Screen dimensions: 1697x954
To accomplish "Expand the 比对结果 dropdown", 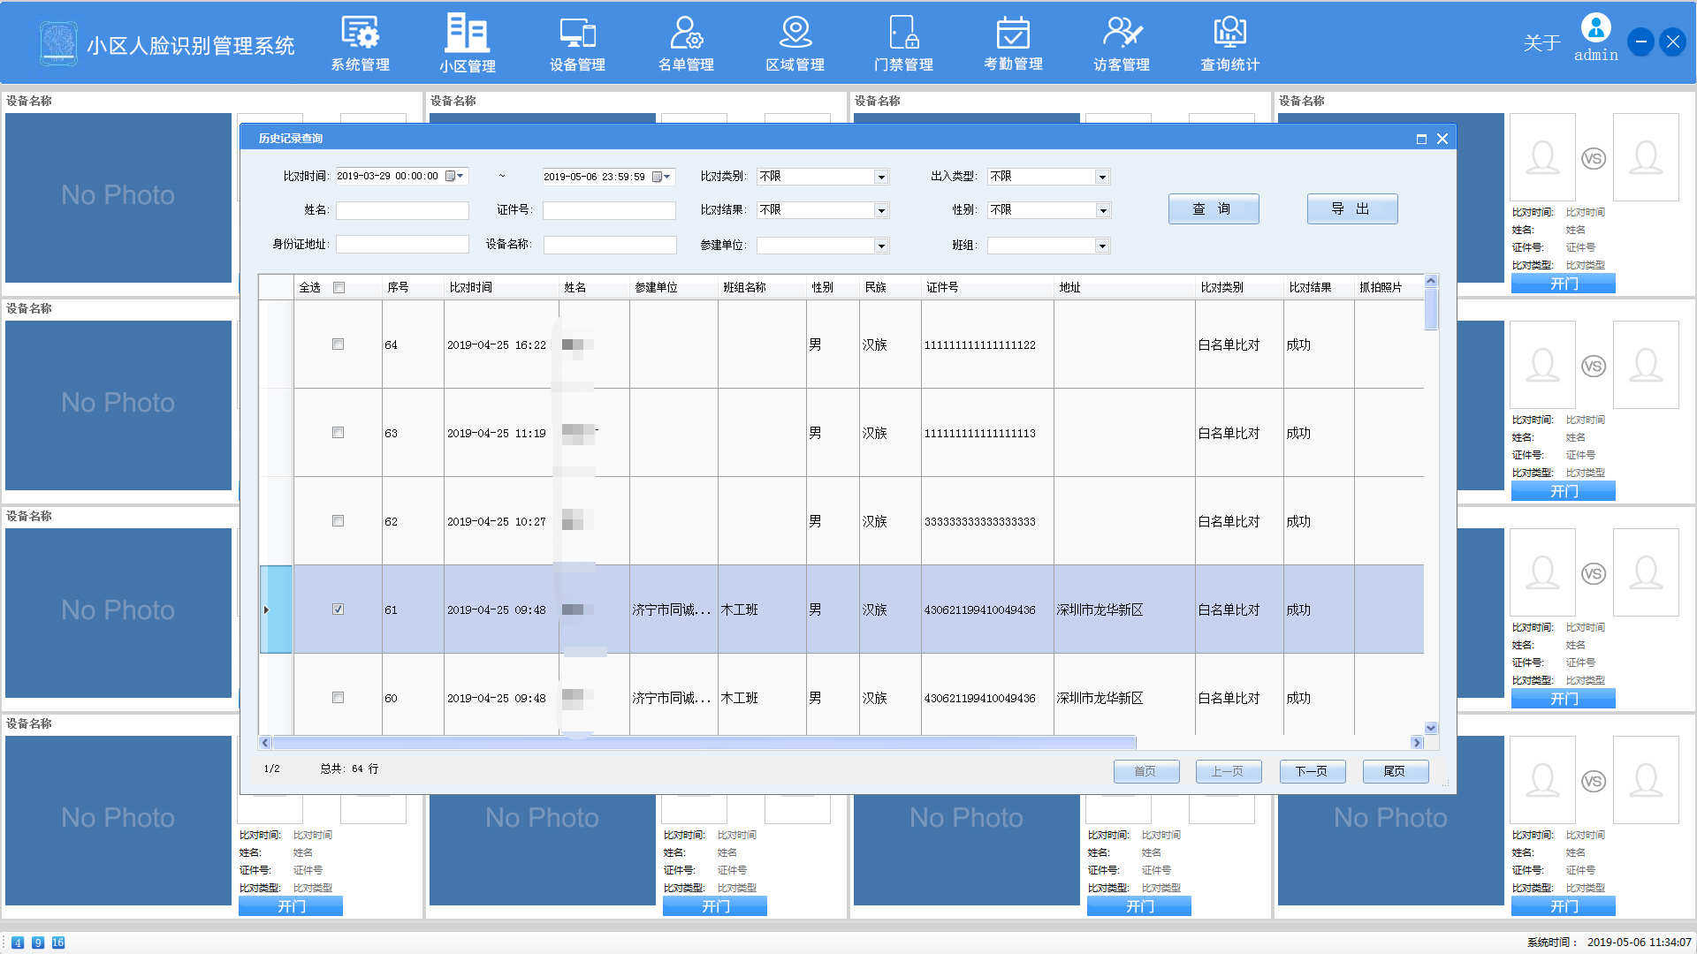I will coord(880,210).
